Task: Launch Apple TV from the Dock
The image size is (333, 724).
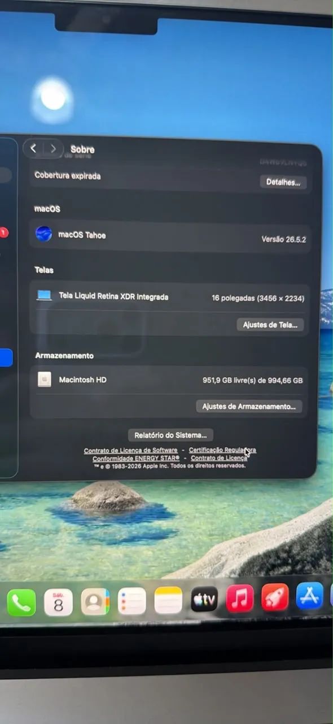Action: tap(204, 599)
